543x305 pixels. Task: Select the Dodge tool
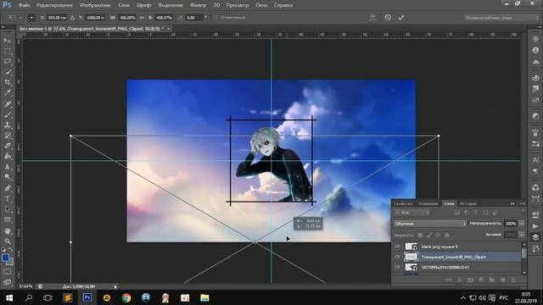point(8,177)
